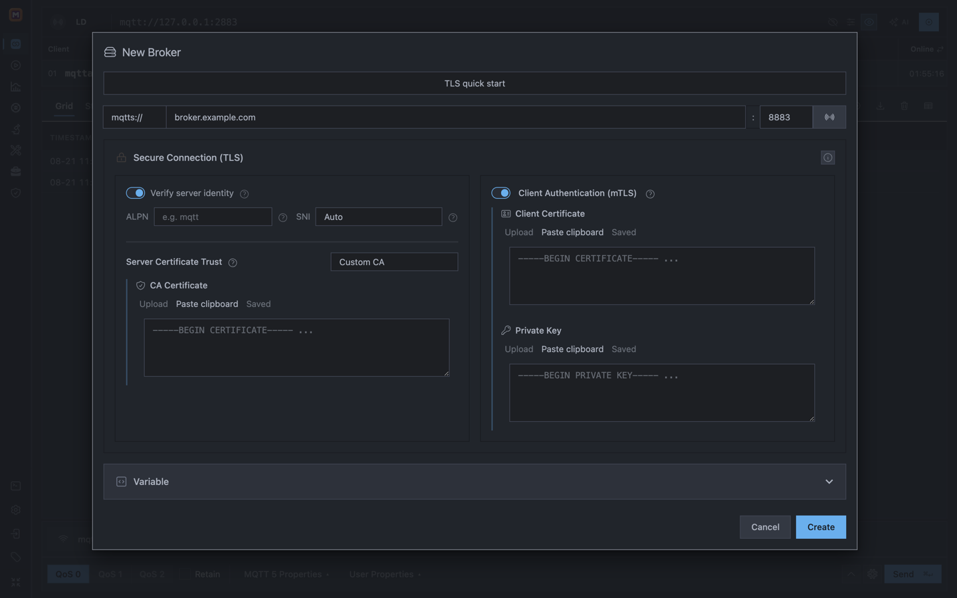Toggle Retain option in background window
The width and height of the screenshot is (957, 598).
click(x=207, y=574)
